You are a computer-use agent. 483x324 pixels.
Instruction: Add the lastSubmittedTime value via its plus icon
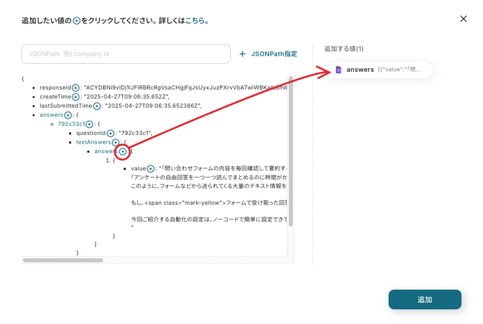(97, 106)
